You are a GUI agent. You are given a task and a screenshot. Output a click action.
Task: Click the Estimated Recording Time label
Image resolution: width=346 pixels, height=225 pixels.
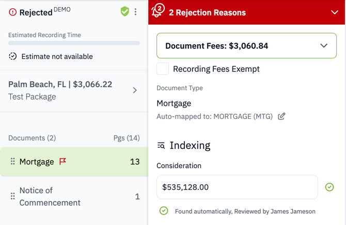(44, 35)
